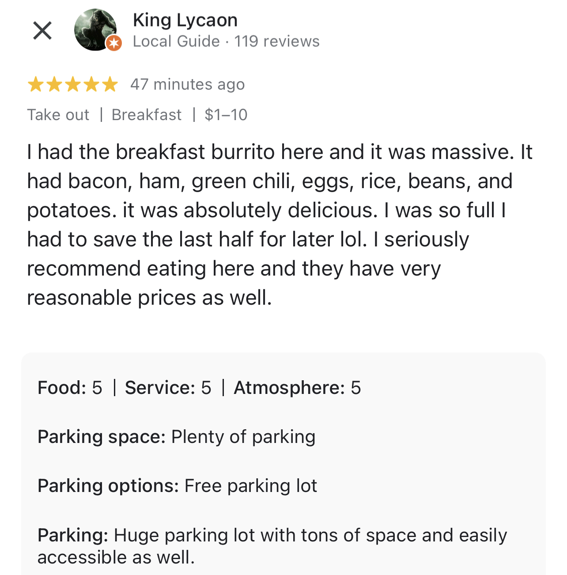Screen dimensions: 567x575
Task: Open the King Lycaon reviewer name
Action: [x=185, y=20]
